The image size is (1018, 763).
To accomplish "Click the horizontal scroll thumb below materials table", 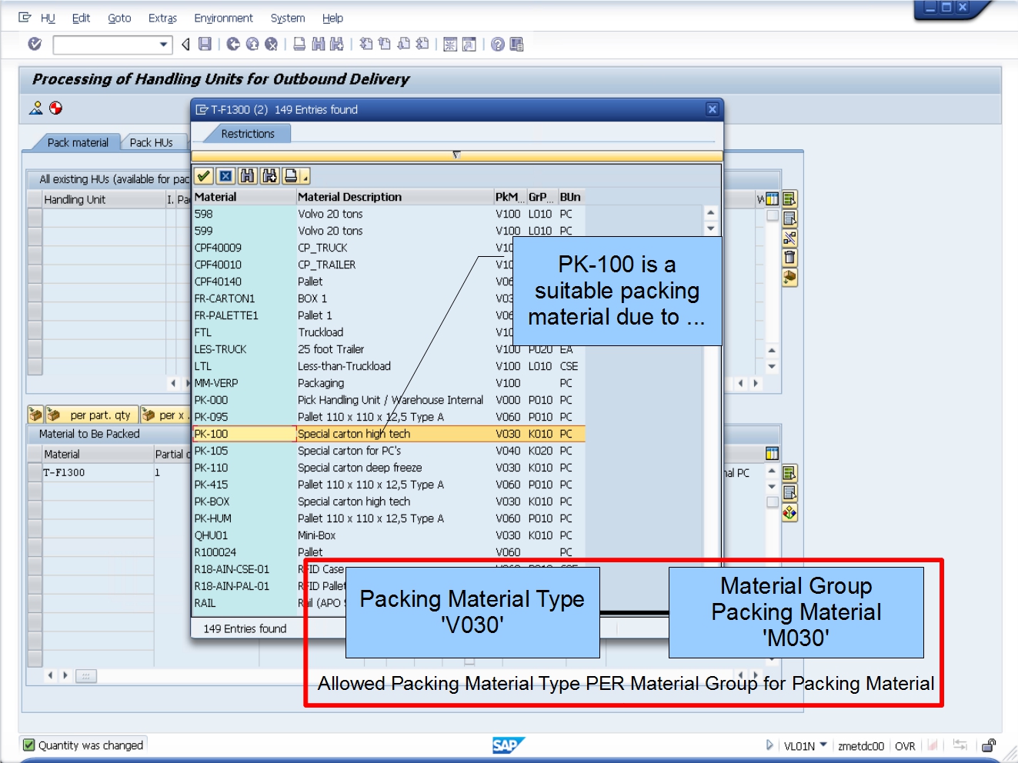I will 86,676.
